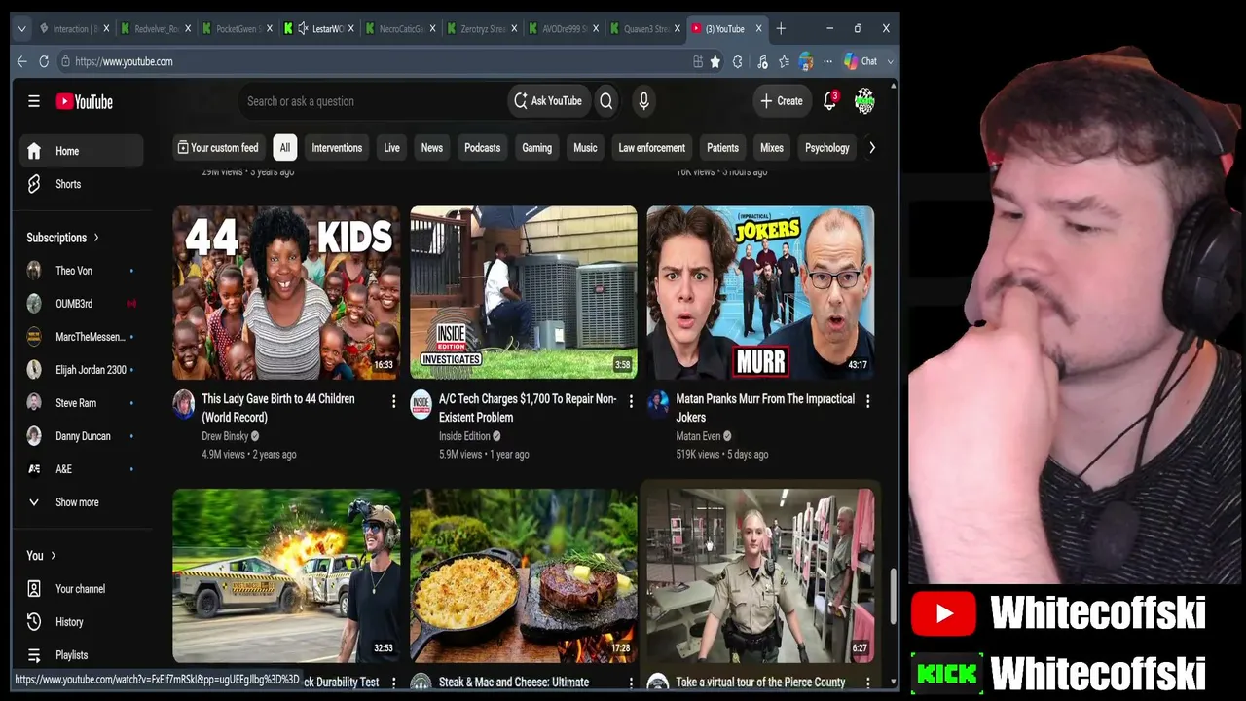This screenshot has width=1246, height=701.
Task: Bookmark this page with the star icon
Action: point(715,61)
